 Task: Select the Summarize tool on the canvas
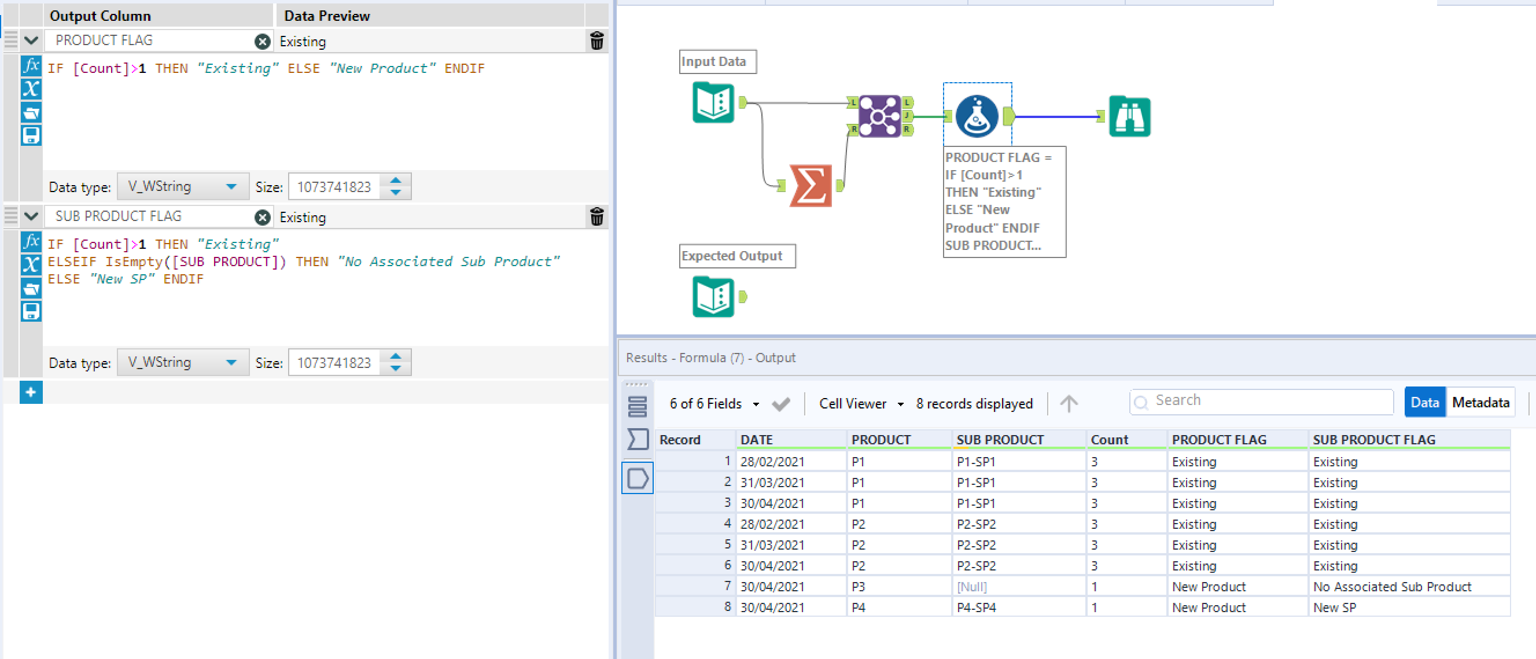click(x=811, y=185)
